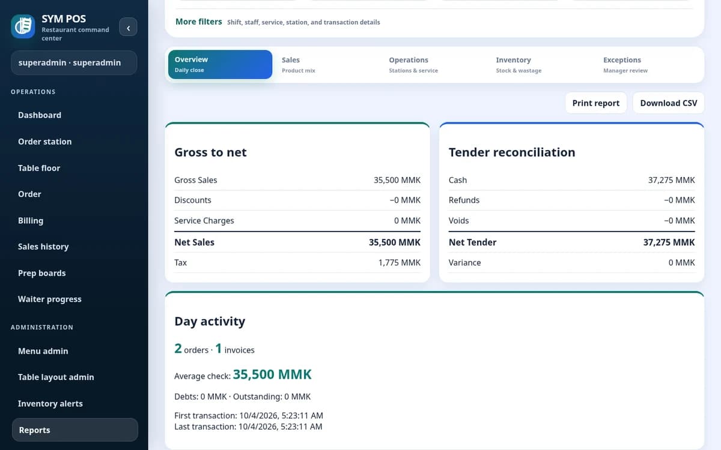This screenshot has width=721, height=450.
Task: Open the superadmin account selector
Action: pos(74,63)
